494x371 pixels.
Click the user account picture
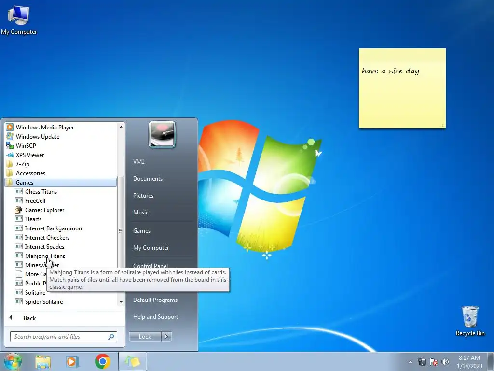(x=162, y=134)
